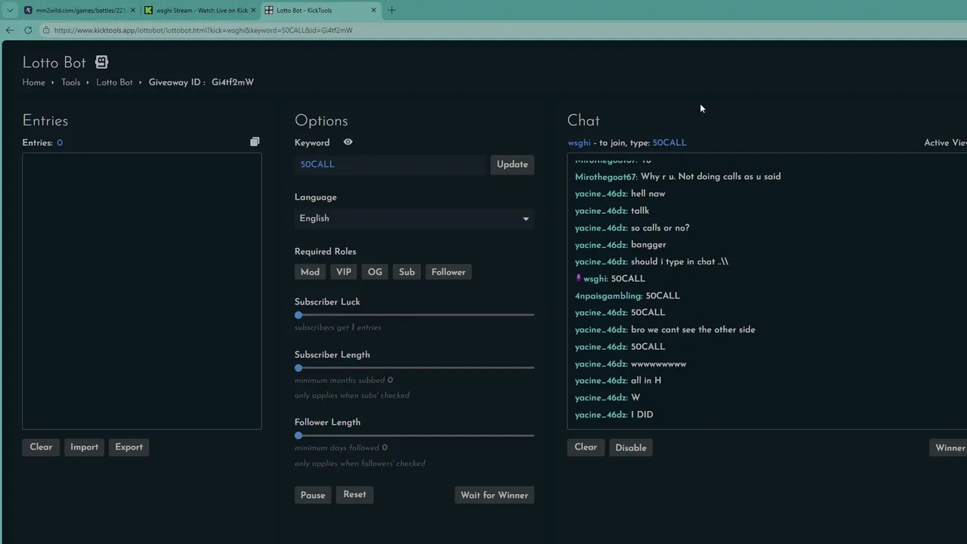Toggle the Follower required role
This screenshot has height=544, width=967.
tap(448, 272)
